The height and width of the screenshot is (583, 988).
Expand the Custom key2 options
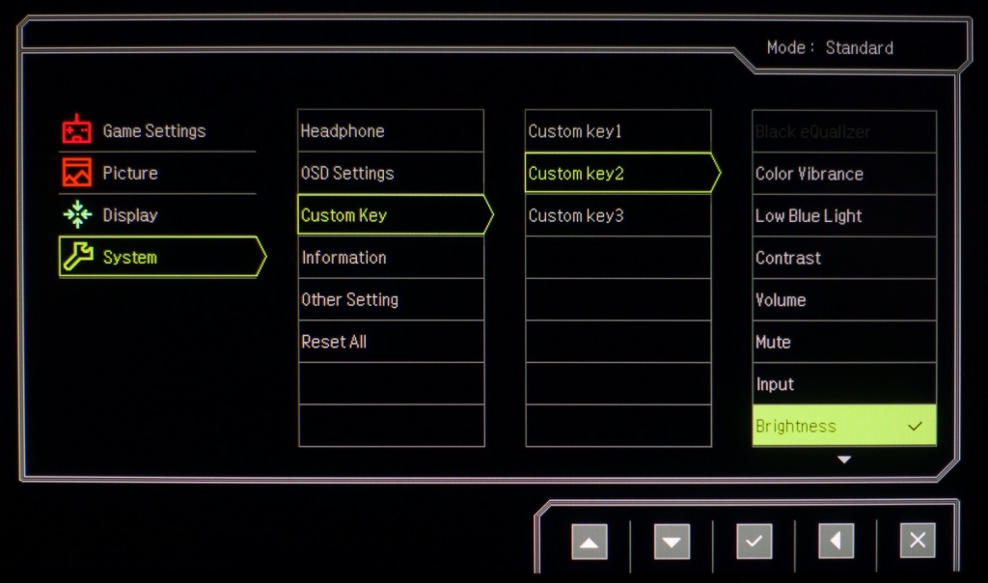(x=617, y=174)
